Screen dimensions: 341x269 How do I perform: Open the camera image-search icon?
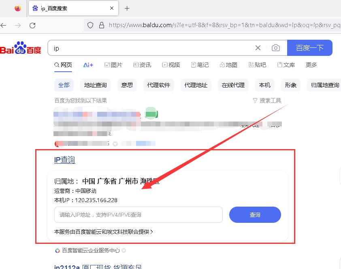point(276,48)
